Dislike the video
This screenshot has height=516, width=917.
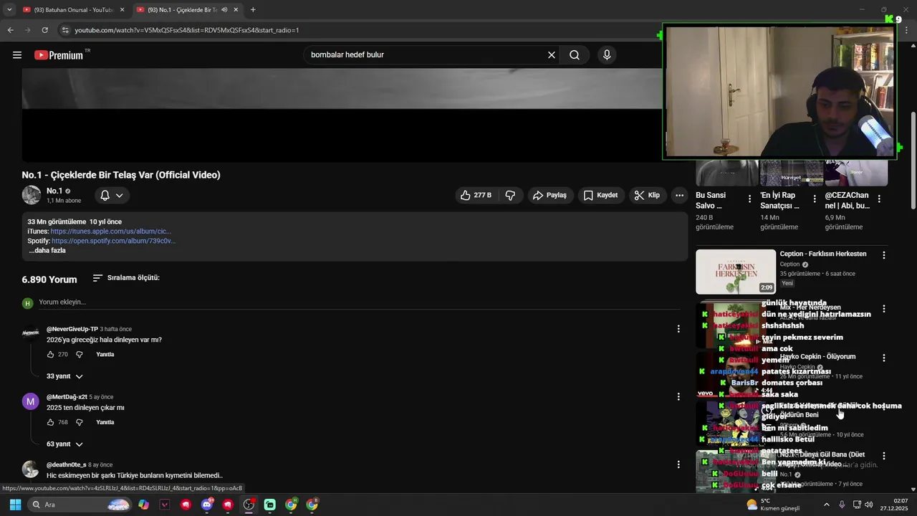click(x=510, y=195)
